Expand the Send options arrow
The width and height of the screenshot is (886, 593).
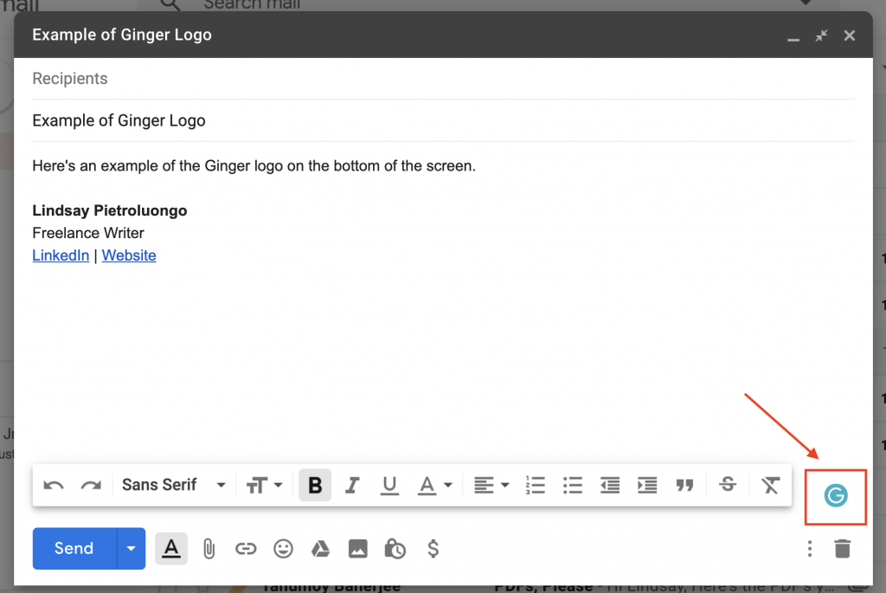(x=132, y=548)
